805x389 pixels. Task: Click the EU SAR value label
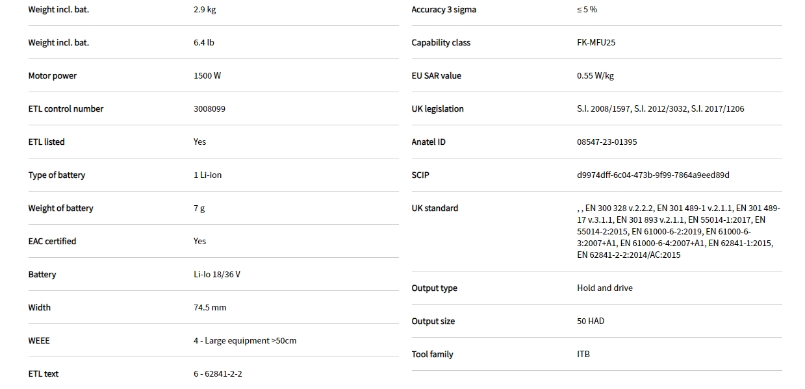tap(436, 76)
